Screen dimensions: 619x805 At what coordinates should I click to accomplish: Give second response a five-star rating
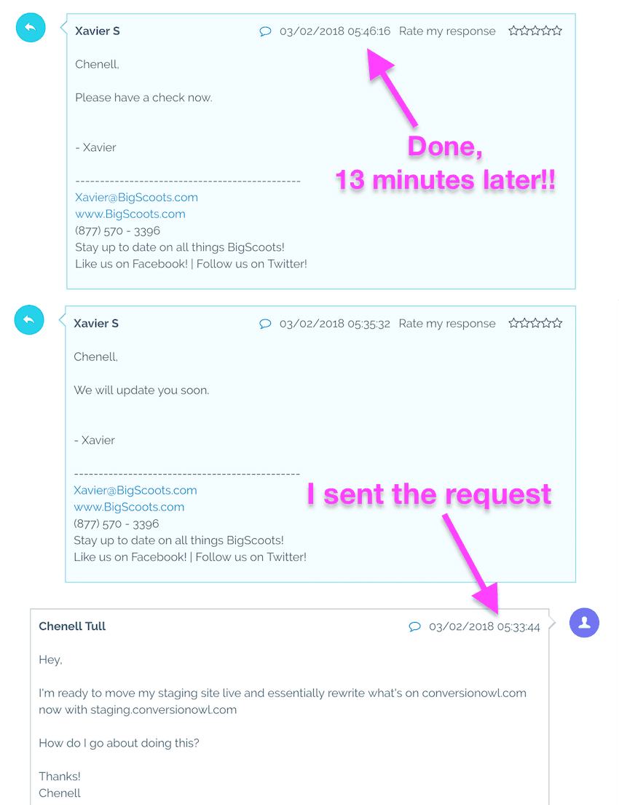(557, 323)
